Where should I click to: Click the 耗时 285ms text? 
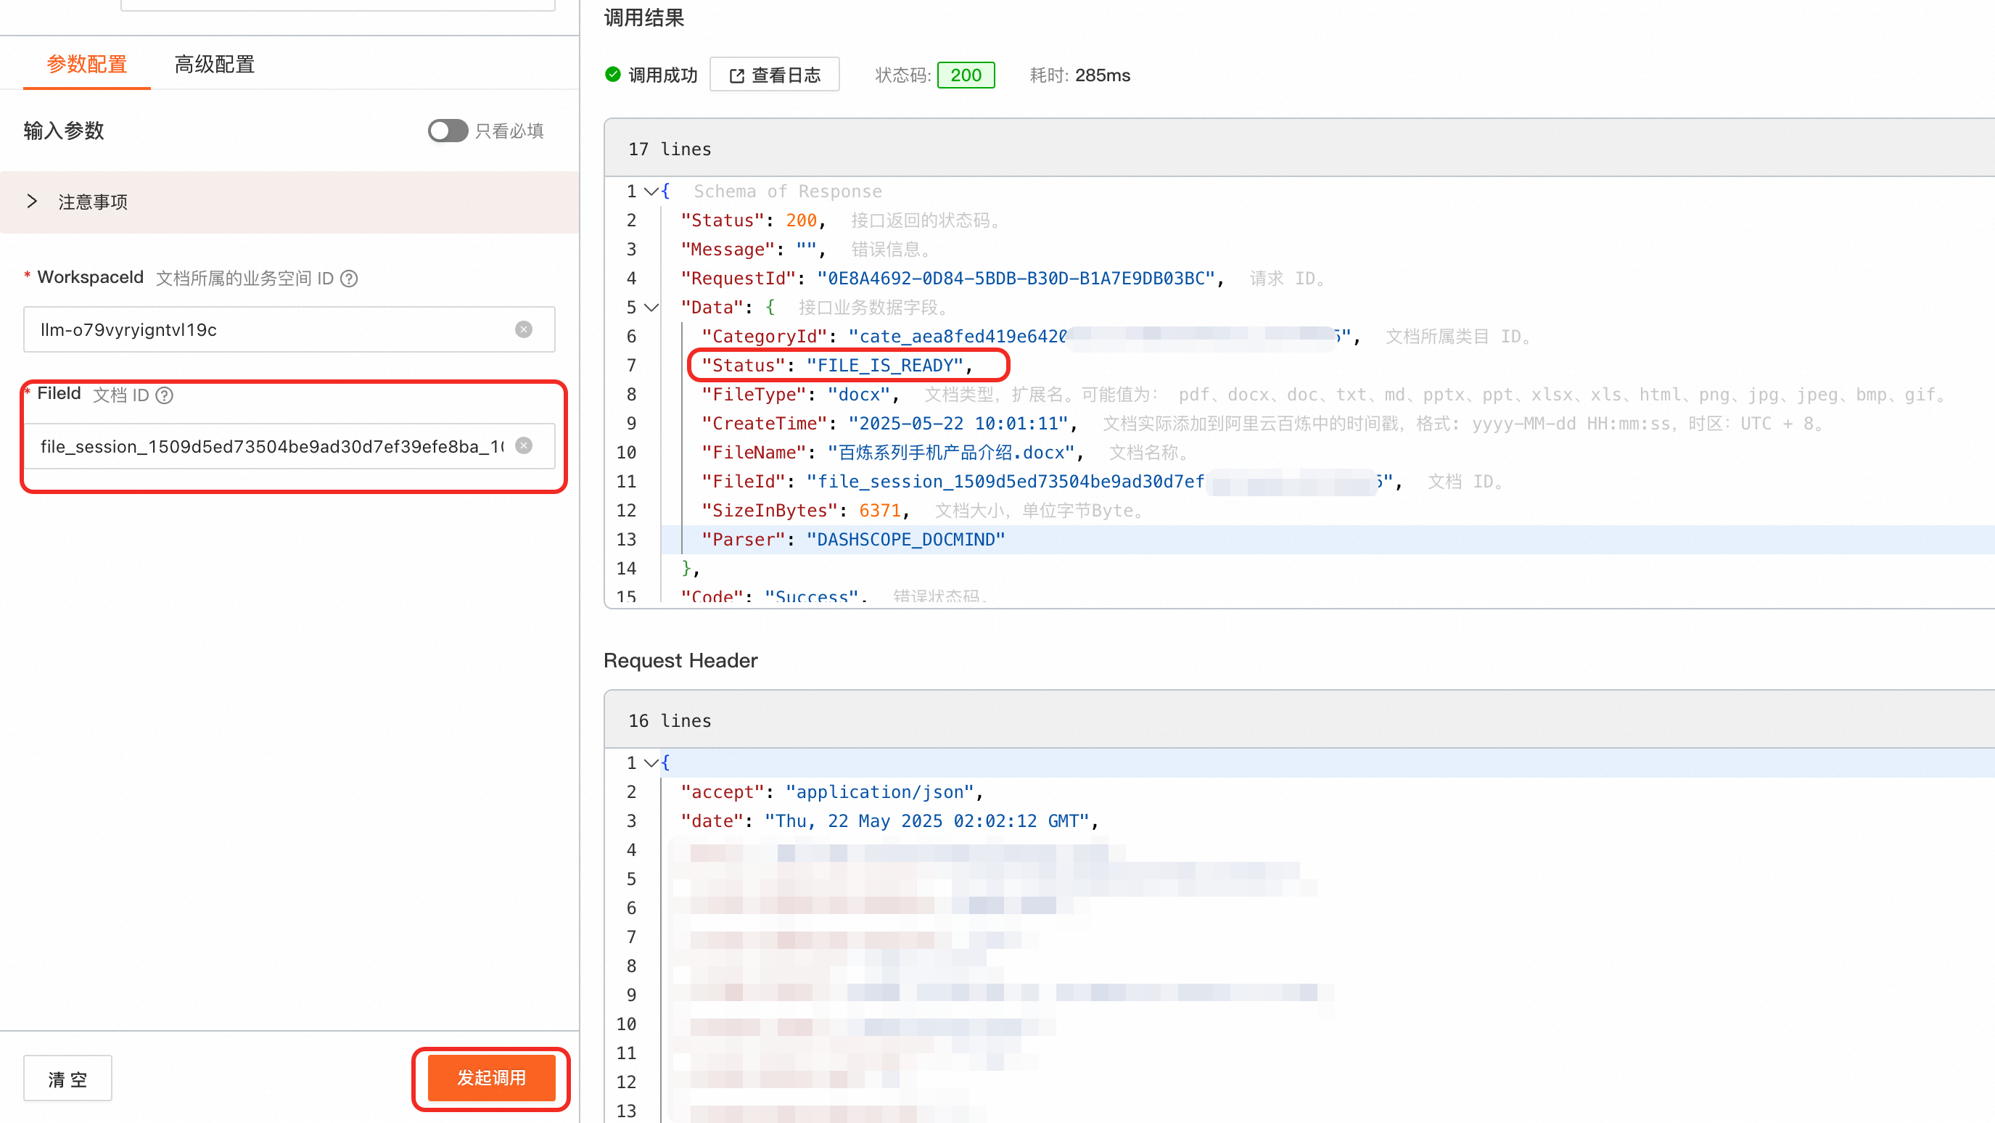(x=1079, y=75)
